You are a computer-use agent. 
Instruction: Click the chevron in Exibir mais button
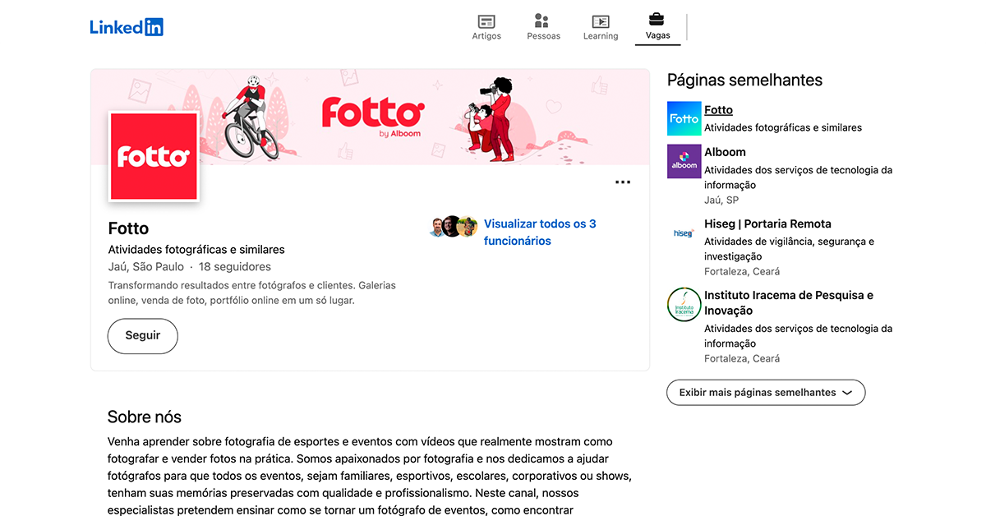coord(847,393)
